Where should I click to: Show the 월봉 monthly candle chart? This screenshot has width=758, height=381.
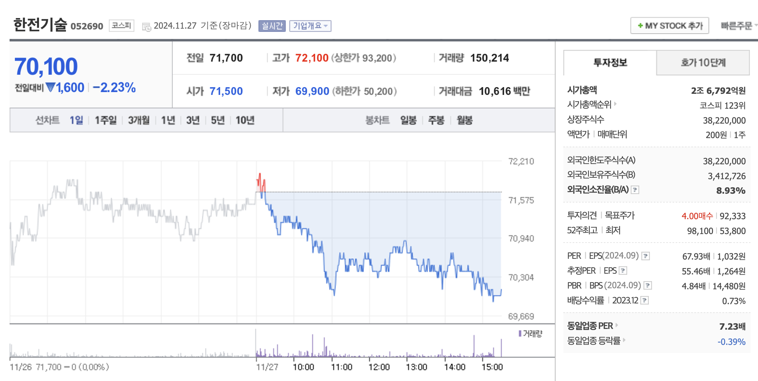(464, 120)
